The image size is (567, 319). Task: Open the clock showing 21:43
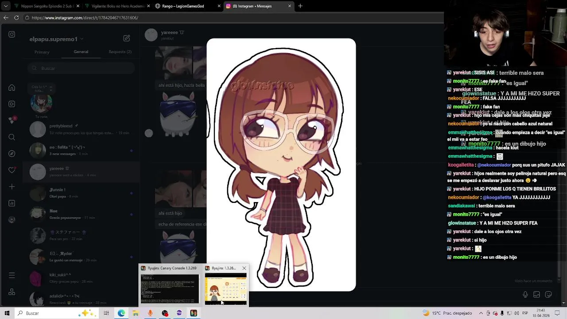(541, 313)
